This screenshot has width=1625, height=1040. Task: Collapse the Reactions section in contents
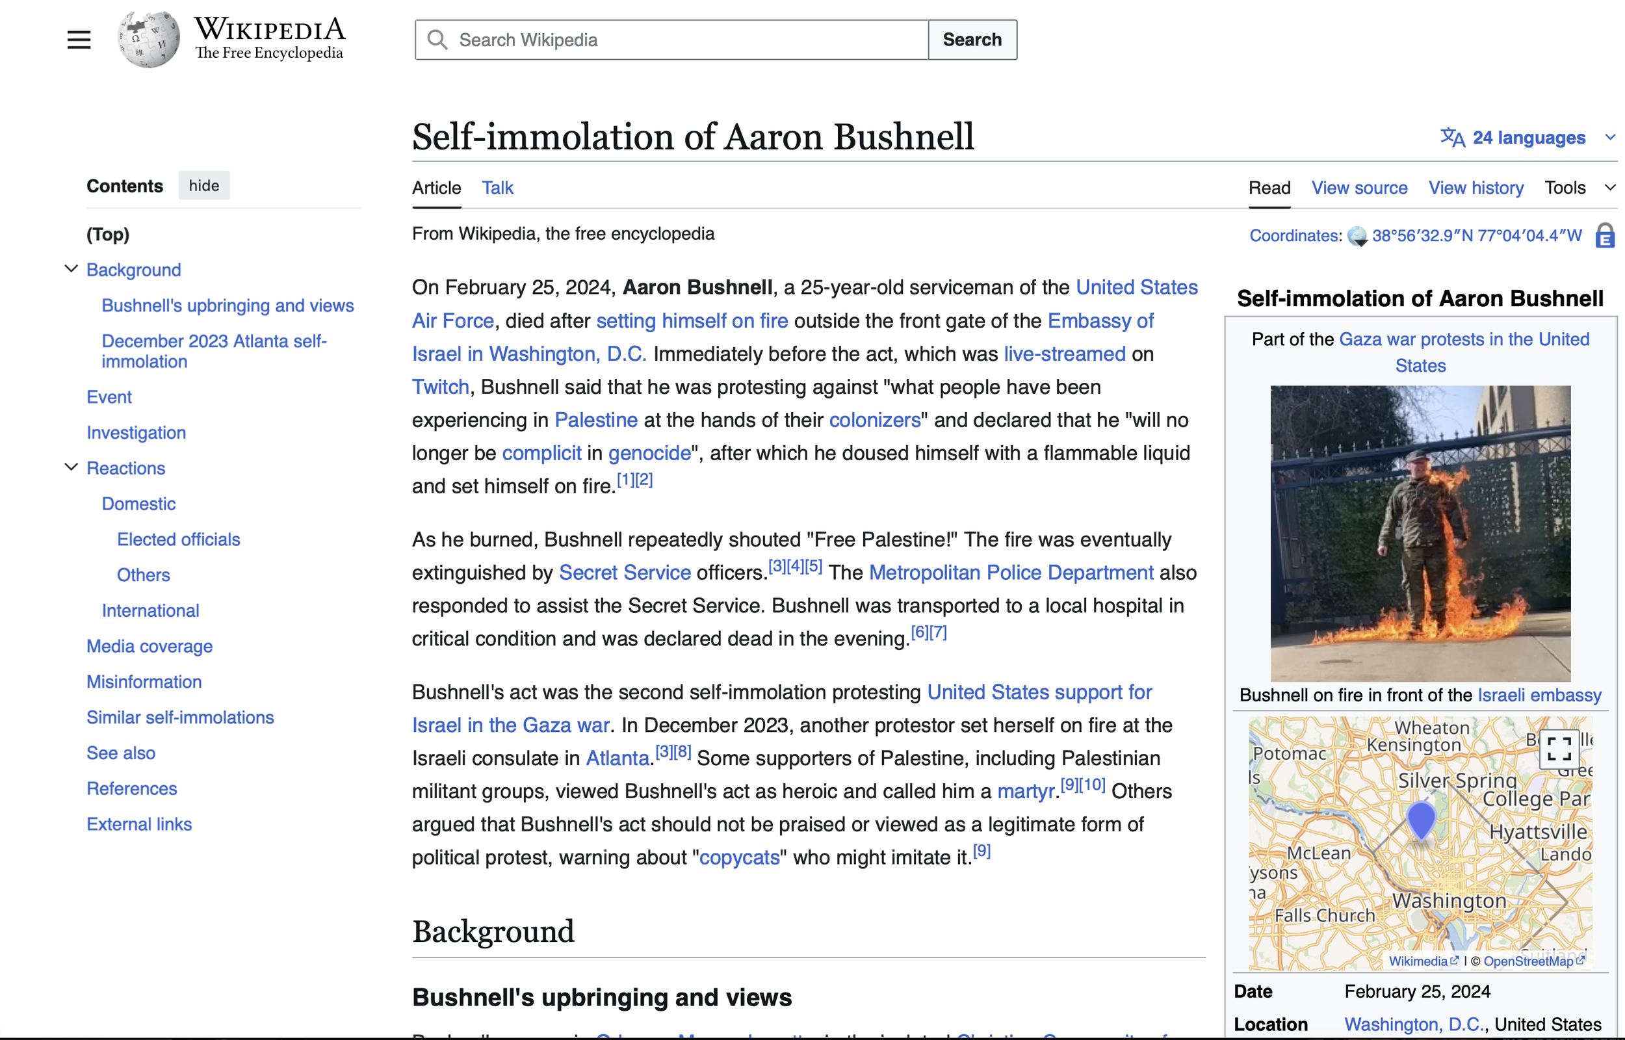tap(71, 467)
